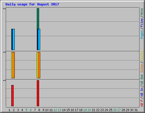Click the 'Sites' legend label
Viewport: 145px width, 113px height.
tap(142, 68)
